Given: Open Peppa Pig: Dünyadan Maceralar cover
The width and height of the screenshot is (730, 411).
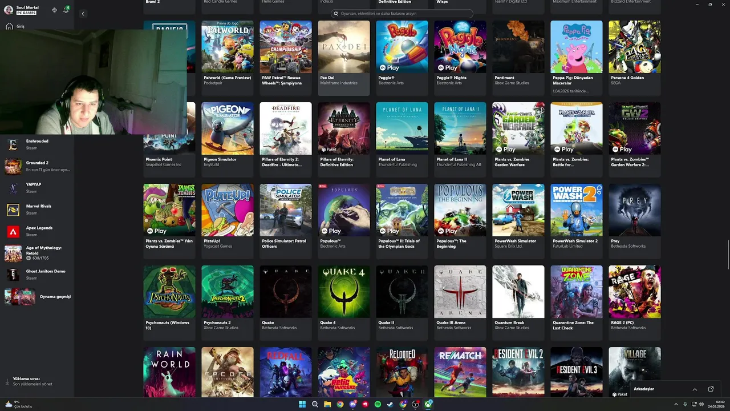Looking at the screenshot, I should click(x=577, y=47).
